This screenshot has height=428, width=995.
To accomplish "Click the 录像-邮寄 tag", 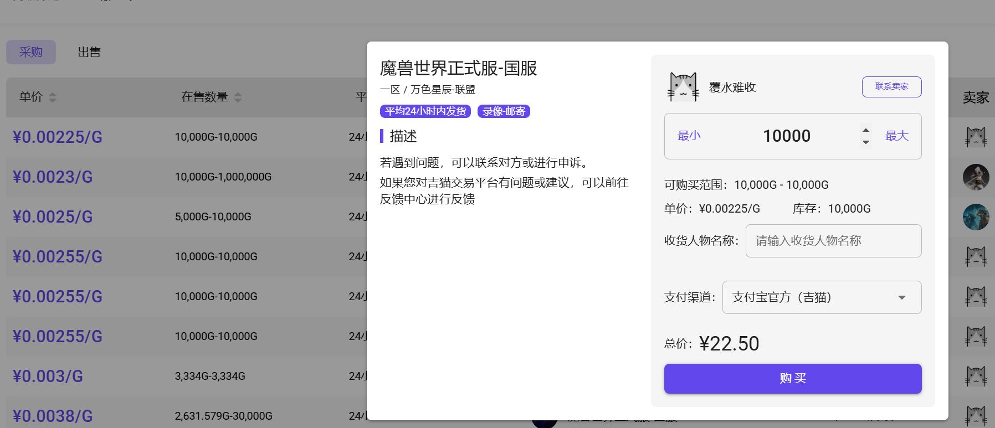I will coord(504,111).
